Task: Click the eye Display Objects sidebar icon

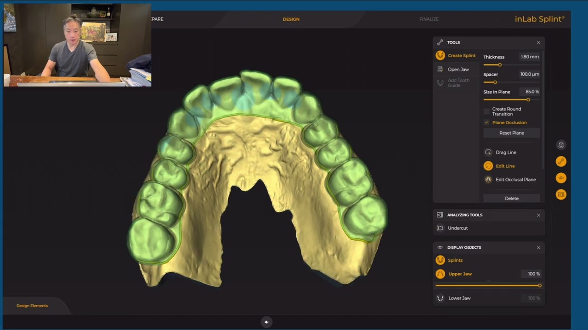Action: [x=561, y=178]
